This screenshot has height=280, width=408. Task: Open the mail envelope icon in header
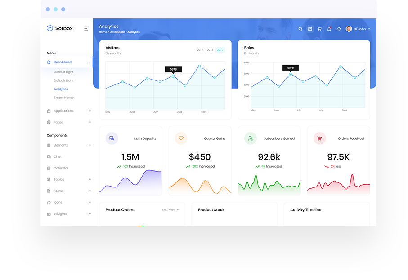pos(310,29)
